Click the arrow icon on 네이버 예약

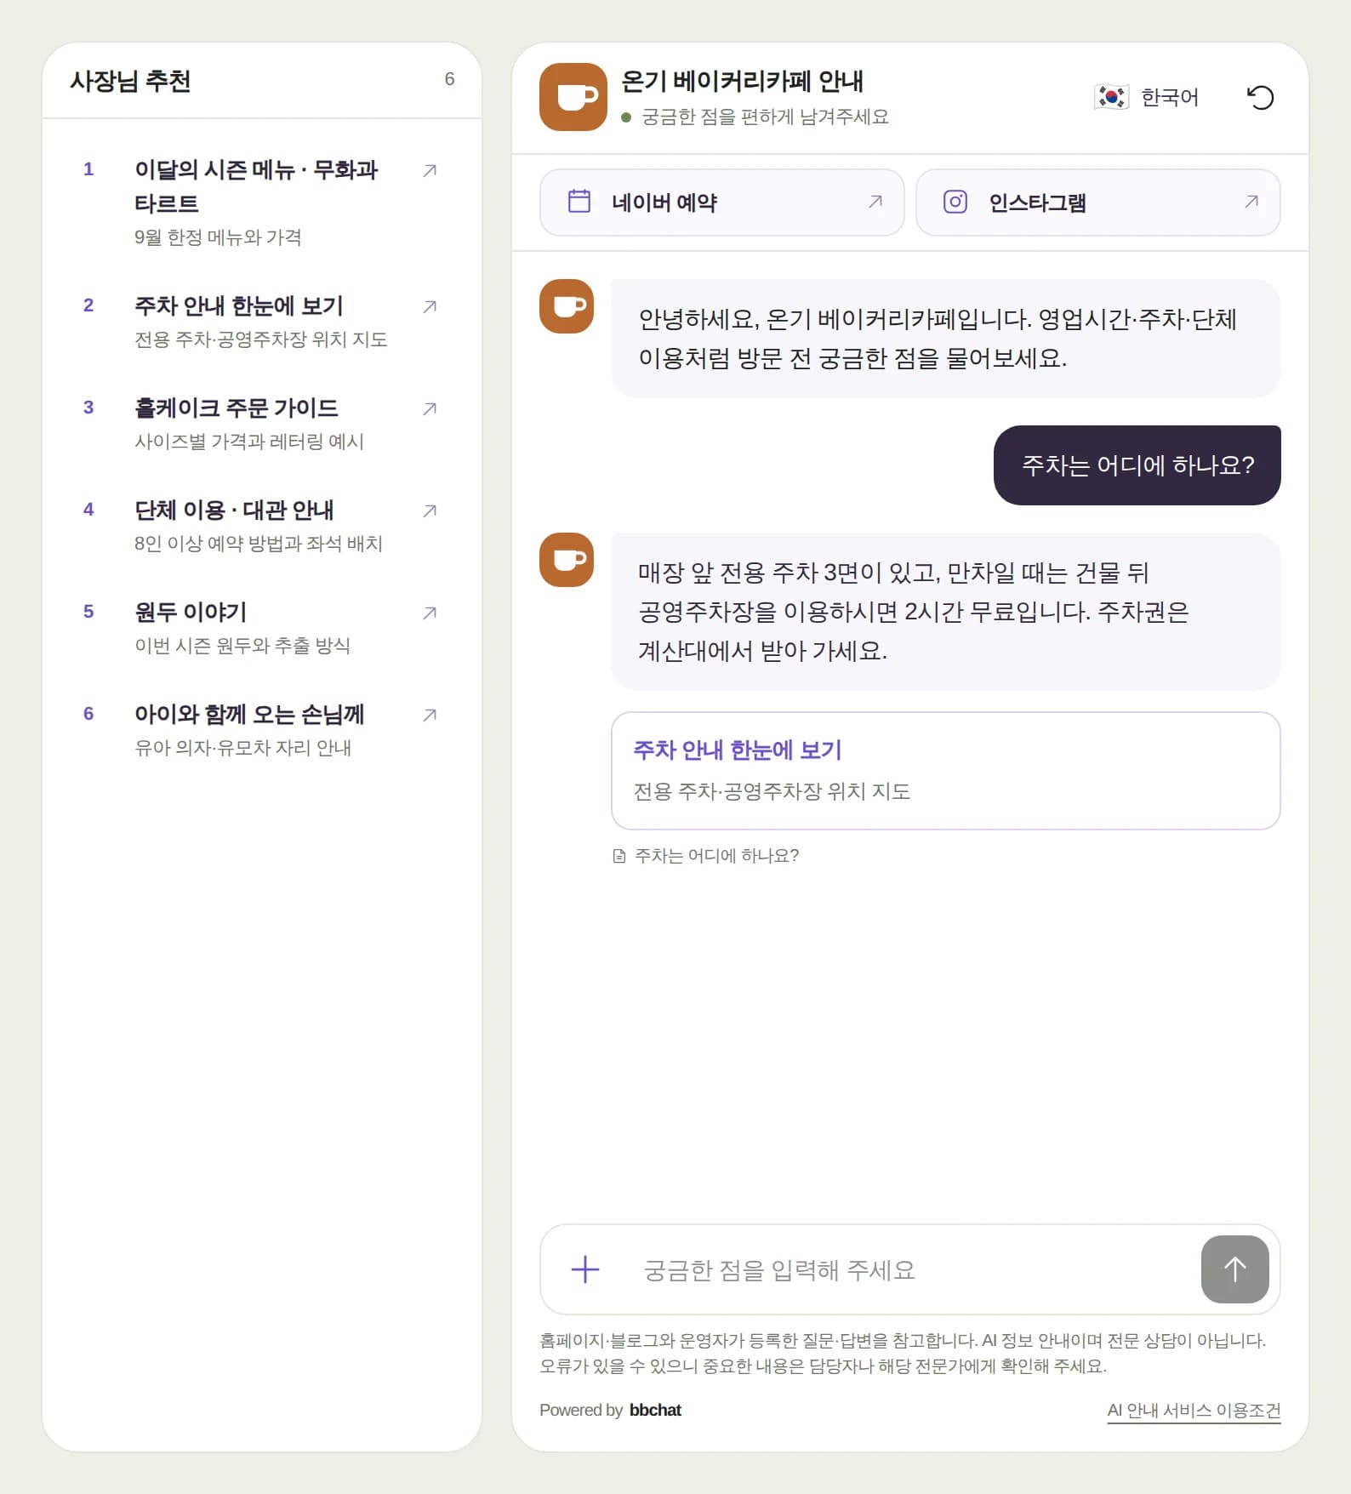point(875,202)
